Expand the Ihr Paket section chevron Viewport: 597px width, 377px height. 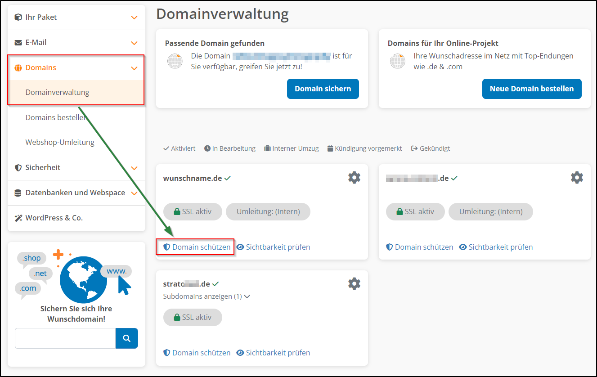134,17
